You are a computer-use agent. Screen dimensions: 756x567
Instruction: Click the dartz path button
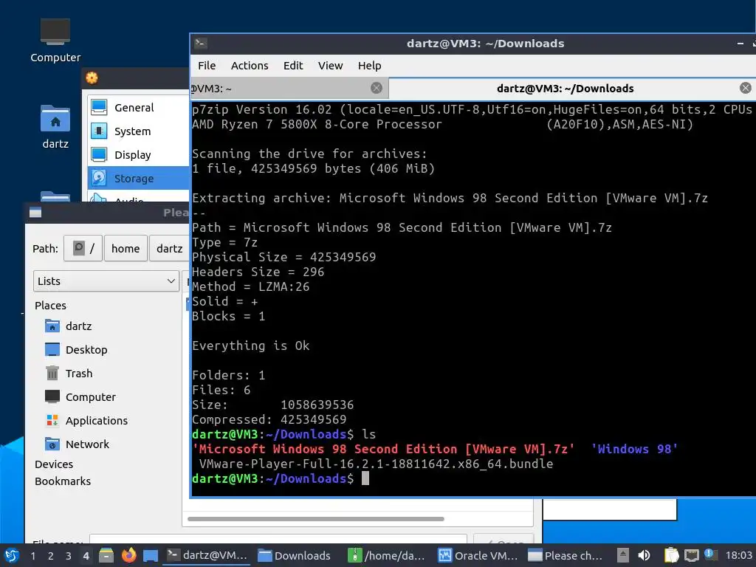(x=169, y=248)
